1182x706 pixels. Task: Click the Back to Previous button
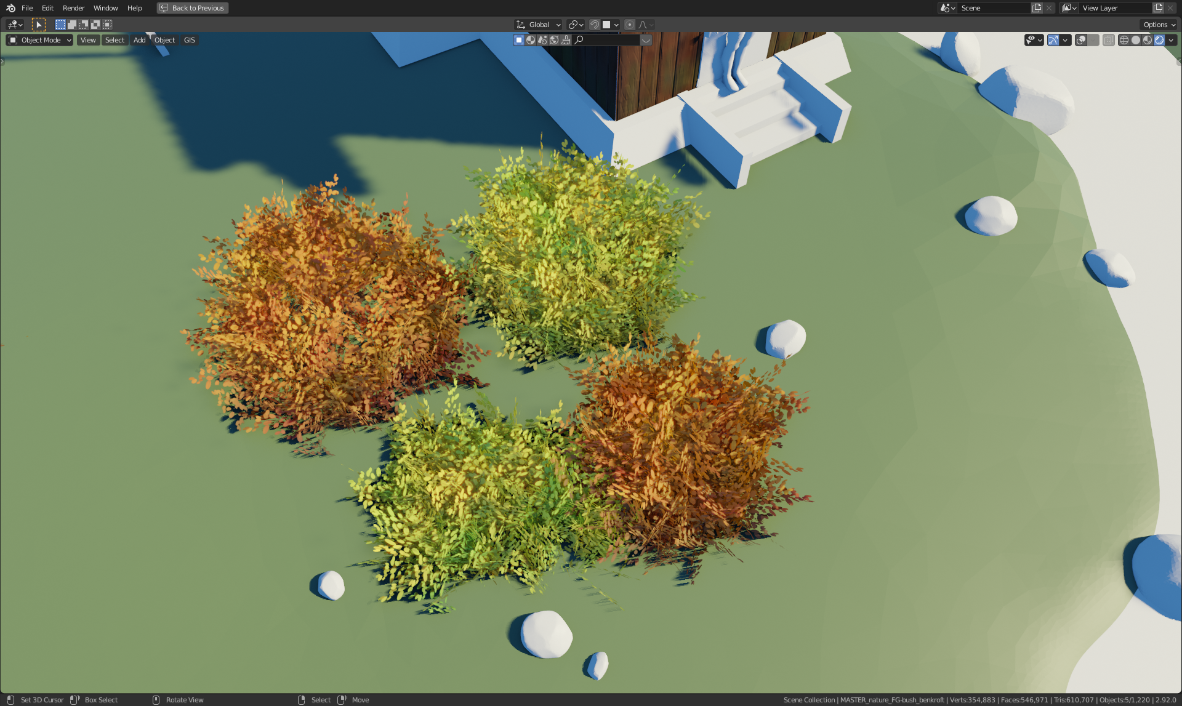193,8
